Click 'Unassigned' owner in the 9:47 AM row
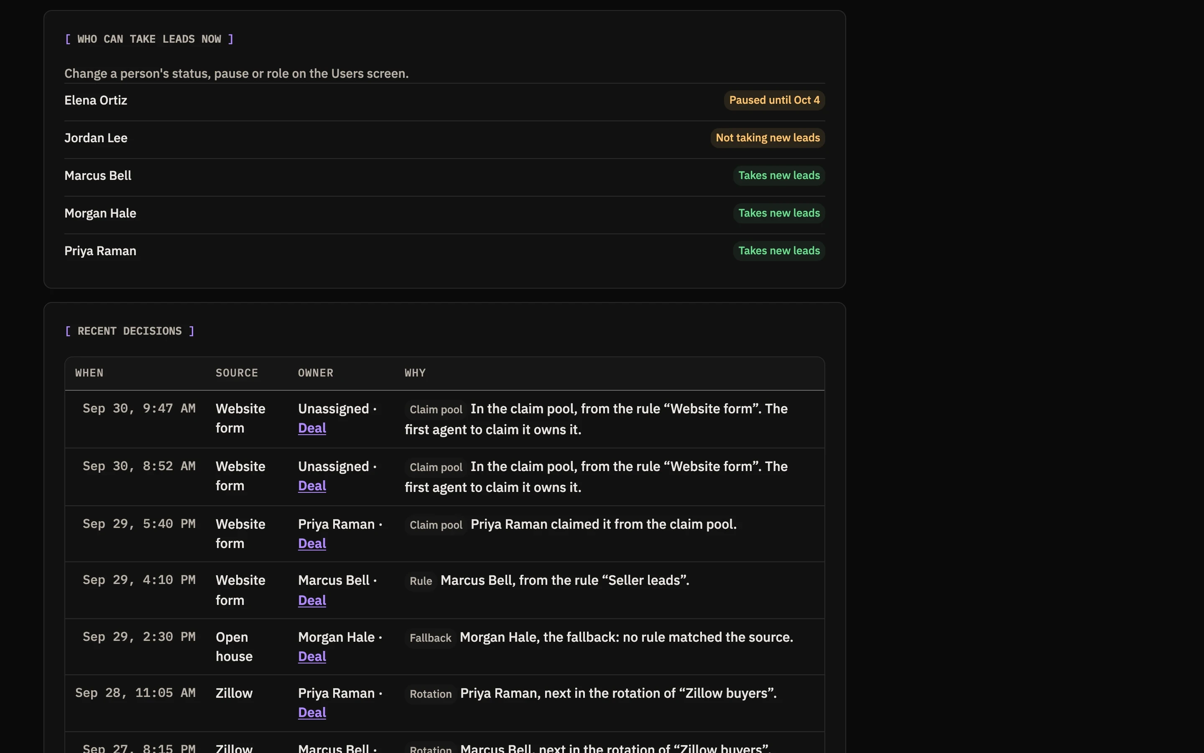1204x753 pixels. click(x=333, y=409)
